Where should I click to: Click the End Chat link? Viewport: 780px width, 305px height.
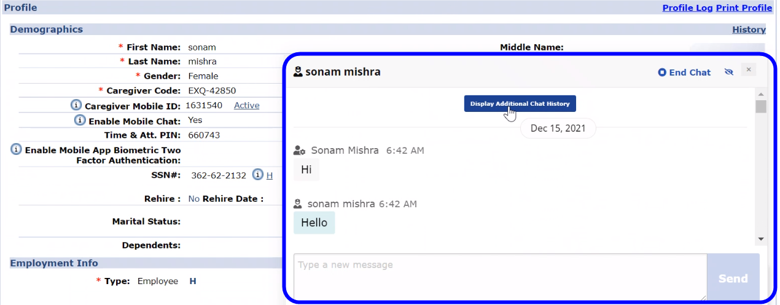[x=690, y=73]
